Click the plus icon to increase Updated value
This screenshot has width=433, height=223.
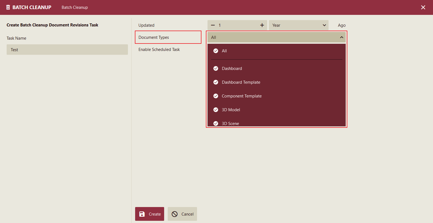[x=262, y=25]
